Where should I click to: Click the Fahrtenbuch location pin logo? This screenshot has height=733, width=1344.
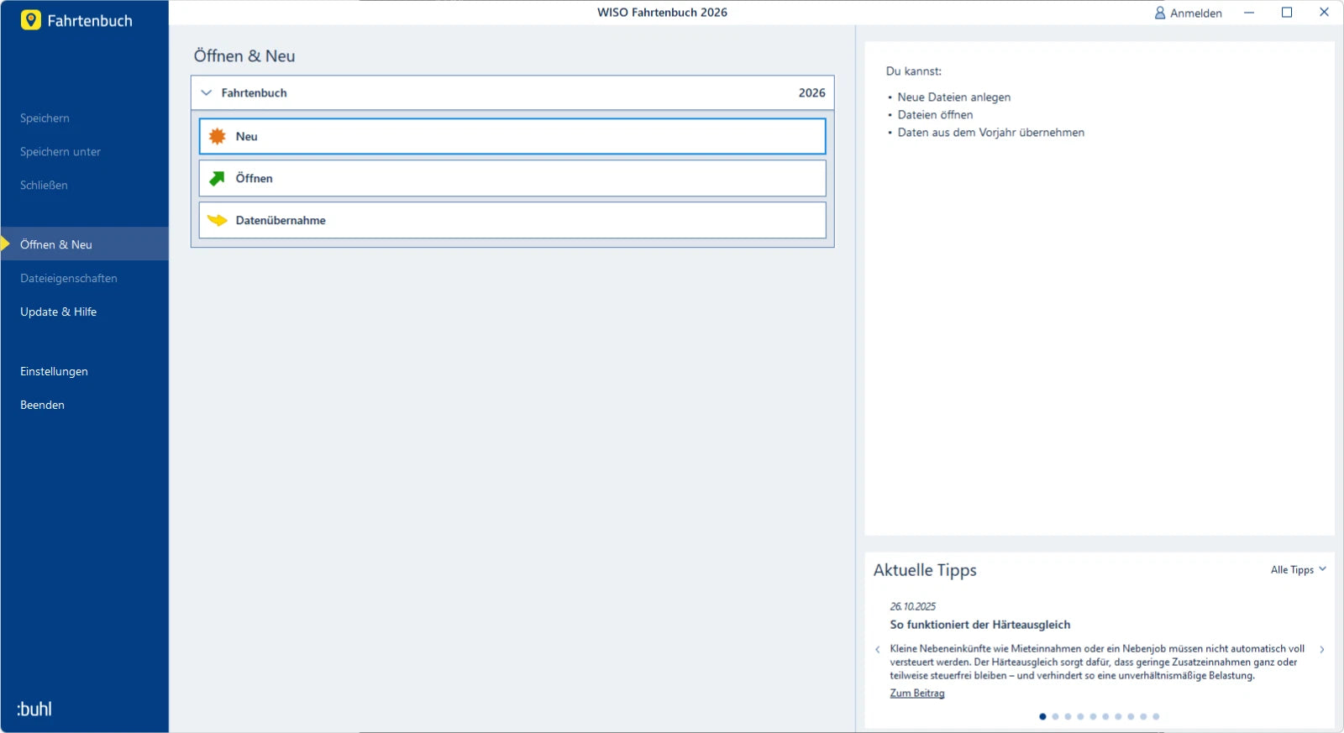click(x=31, y=20)
